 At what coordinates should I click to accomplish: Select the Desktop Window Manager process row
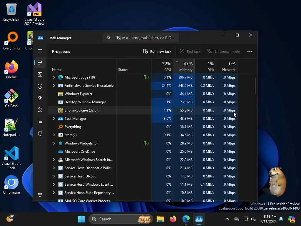pyautogui.click(x=143, y=102)
